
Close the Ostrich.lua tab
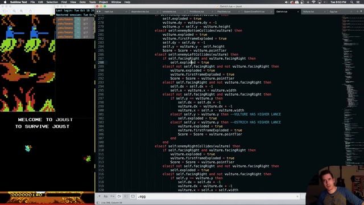298,11
